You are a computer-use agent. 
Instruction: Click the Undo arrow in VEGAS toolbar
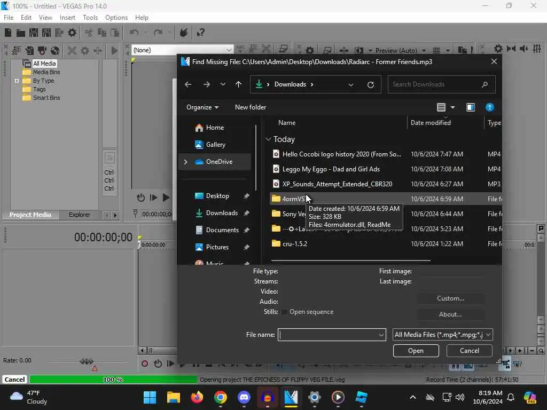134,33
